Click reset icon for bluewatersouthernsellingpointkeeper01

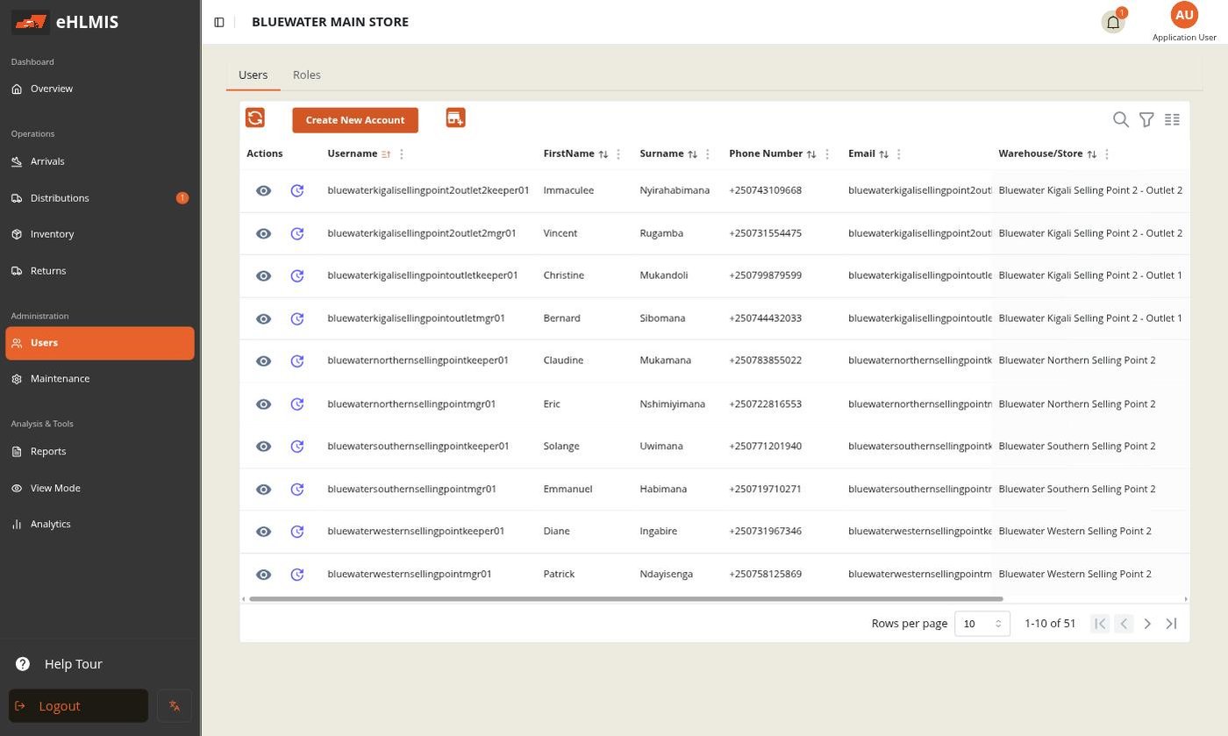coord(297,446)
